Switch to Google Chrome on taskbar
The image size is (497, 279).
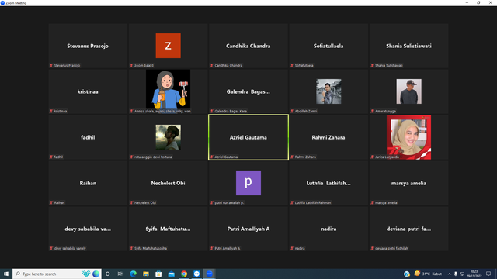tap(184, 274)
